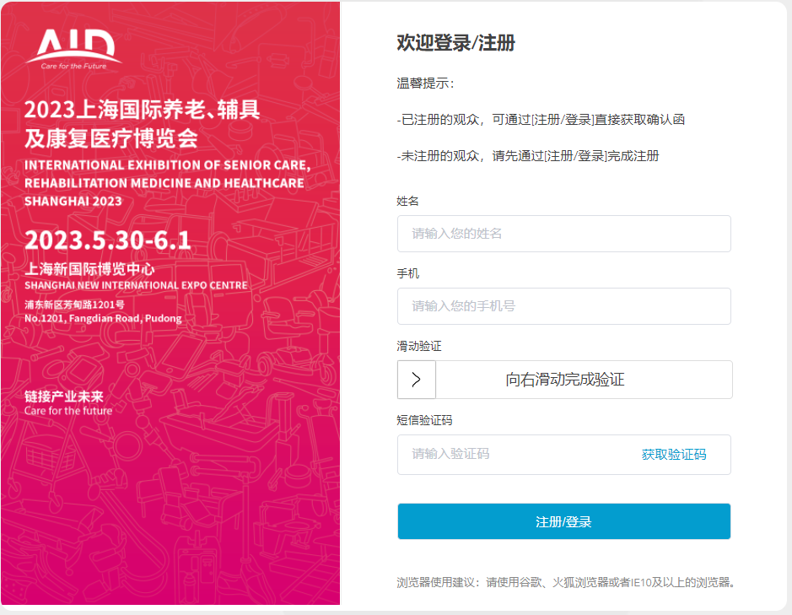Click the 上海新国际博览中心 venue text
Viewport: 792px width, 615px height.
click(x=89, y=269)
